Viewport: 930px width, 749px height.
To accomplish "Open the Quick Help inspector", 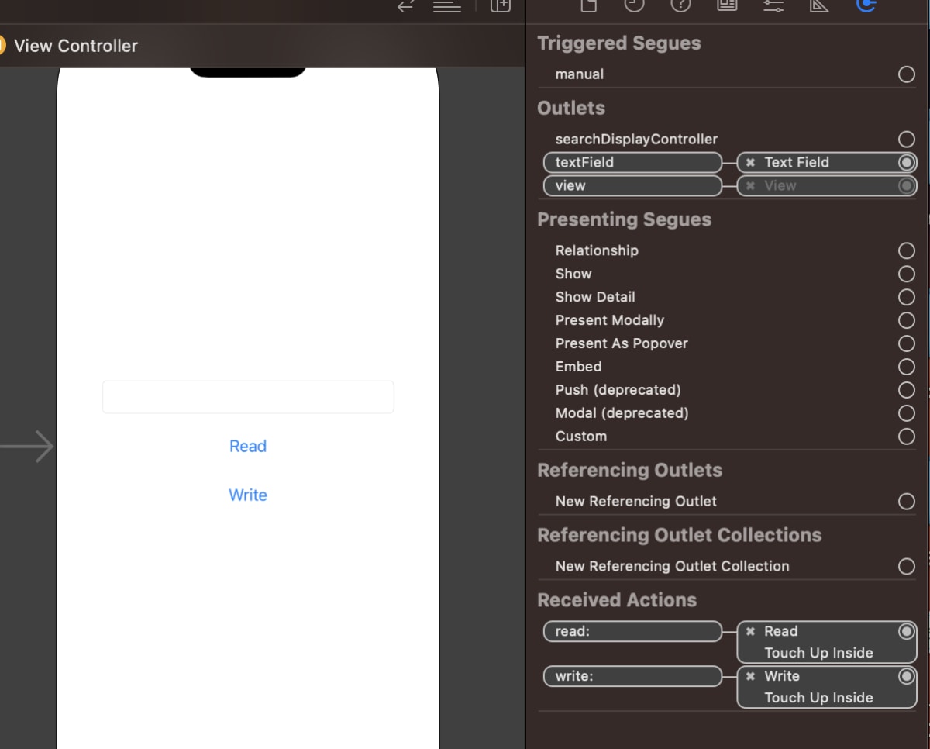I will point(680,5).
